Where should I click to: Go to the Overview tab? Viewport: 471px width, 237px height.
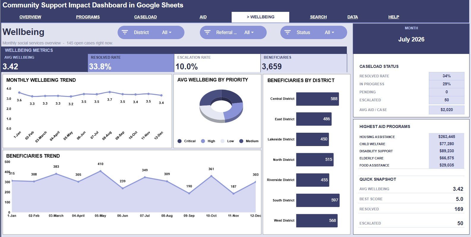click(30, 17)
